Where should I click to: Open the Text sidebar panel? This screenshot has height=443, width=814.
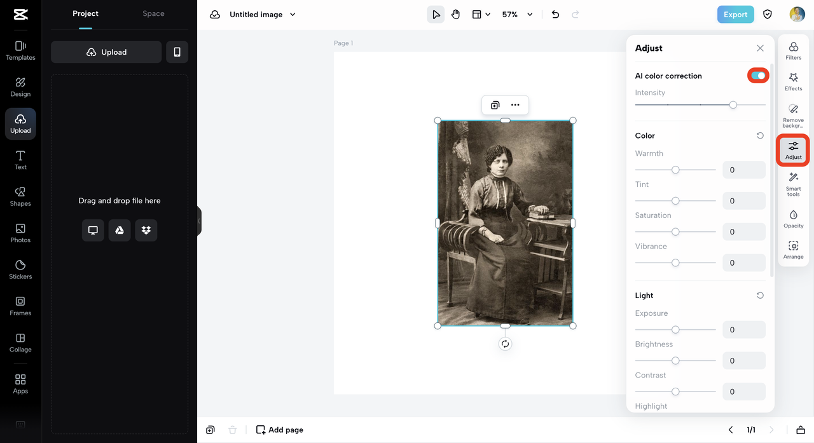(x=20, y=160)
